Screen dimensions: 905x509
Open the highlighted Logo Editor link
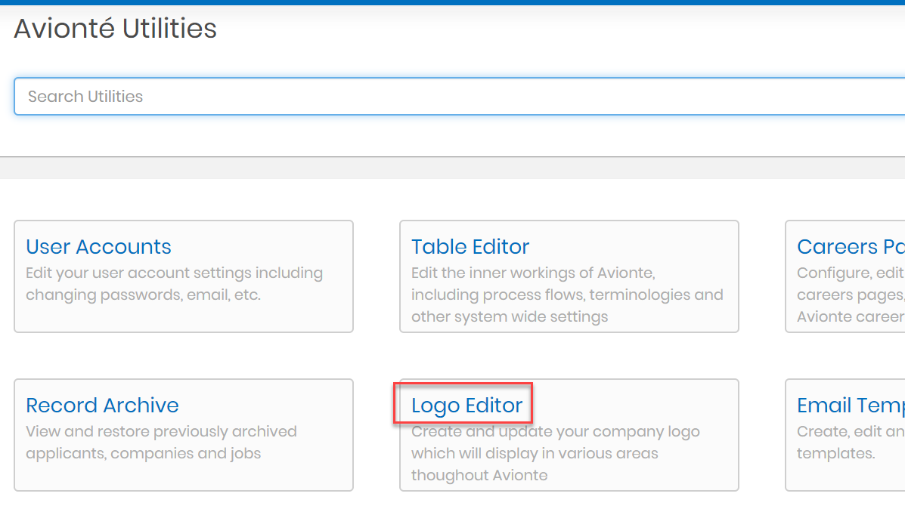click(466, 406)
